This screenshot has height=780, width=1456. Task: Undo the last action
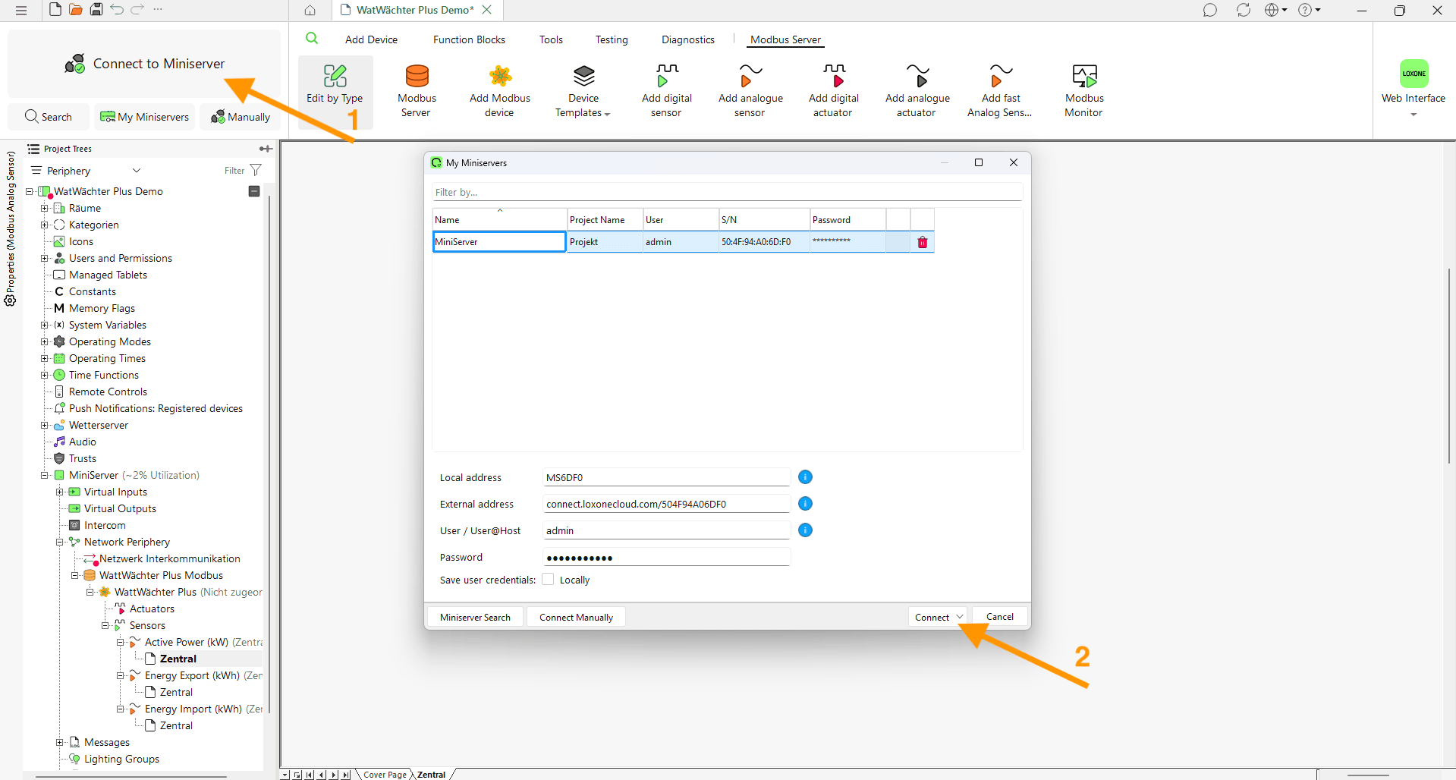click(x=117, y=10)
